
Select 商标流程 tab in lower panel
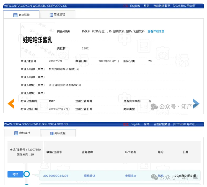pyautogui.click(x=58, y=133)
